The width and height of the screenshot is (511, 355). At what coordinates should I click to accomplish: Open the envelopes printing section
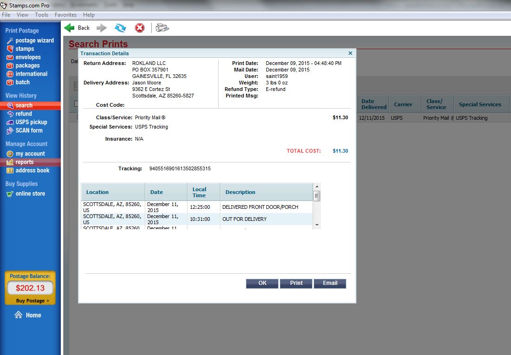point(28,57)
